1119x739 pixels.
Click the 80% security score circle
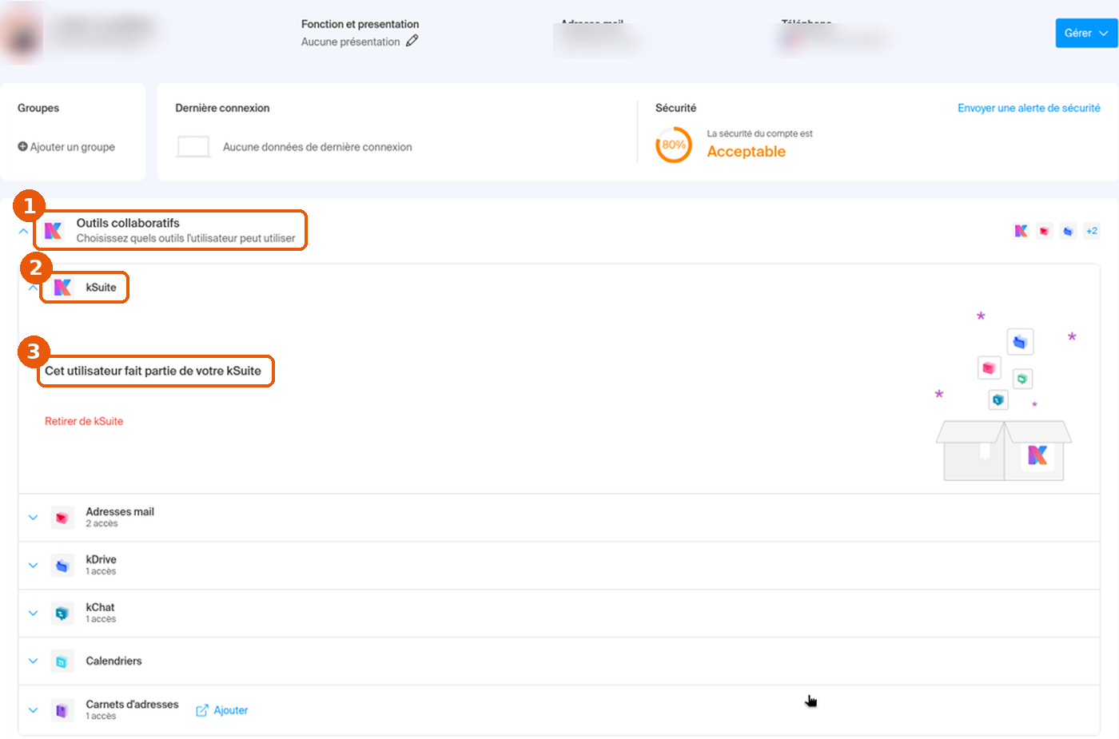[674, 145]
